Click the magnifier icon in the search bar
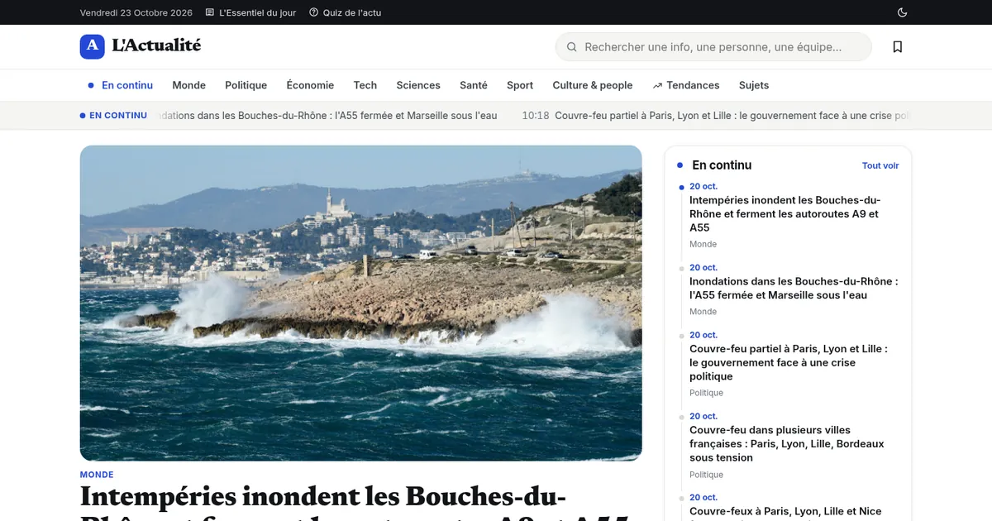This screenshot has height=521, width=992. click(x=571, y=47)
